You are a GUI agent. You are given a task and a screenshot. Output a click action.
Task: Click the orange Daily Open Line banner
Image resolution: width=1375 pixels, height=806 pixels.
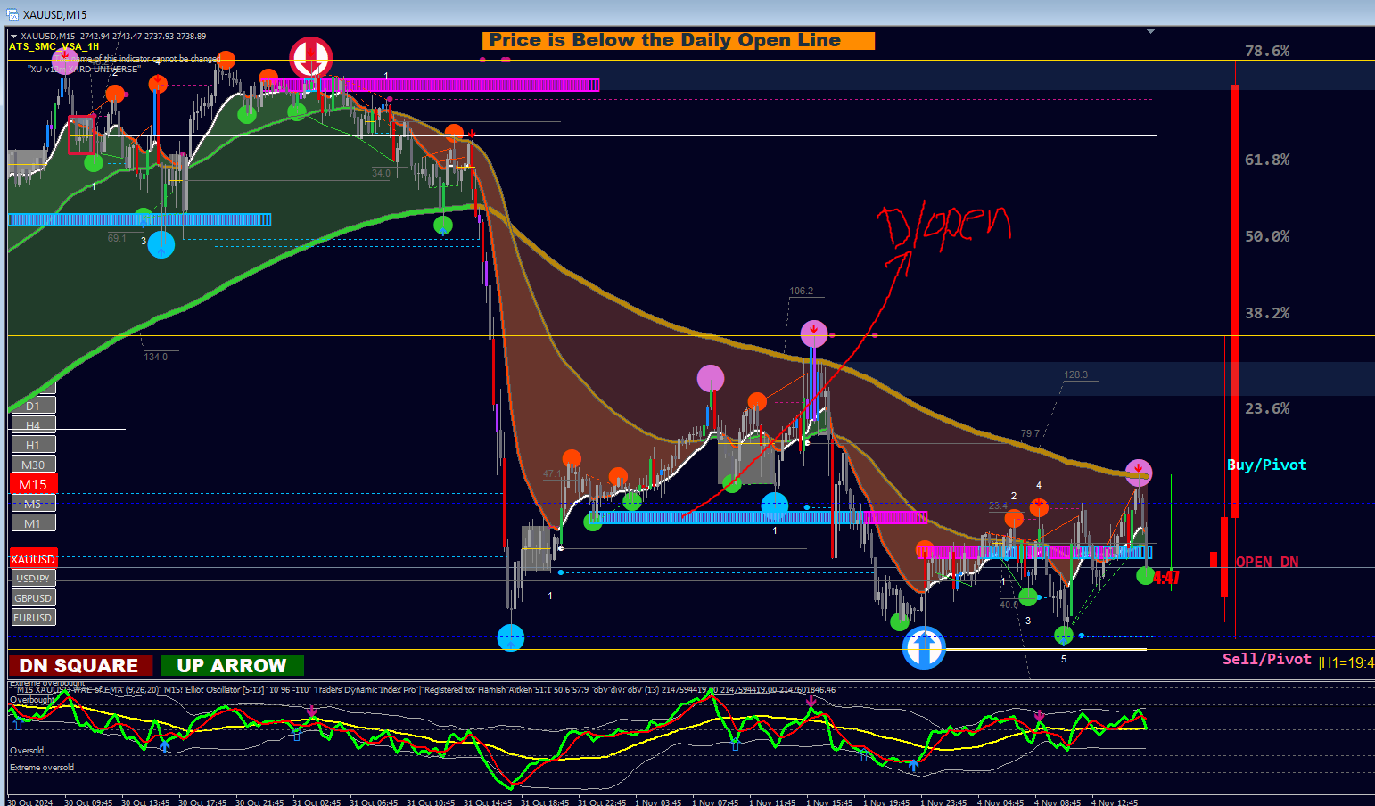tap(679, 40)
